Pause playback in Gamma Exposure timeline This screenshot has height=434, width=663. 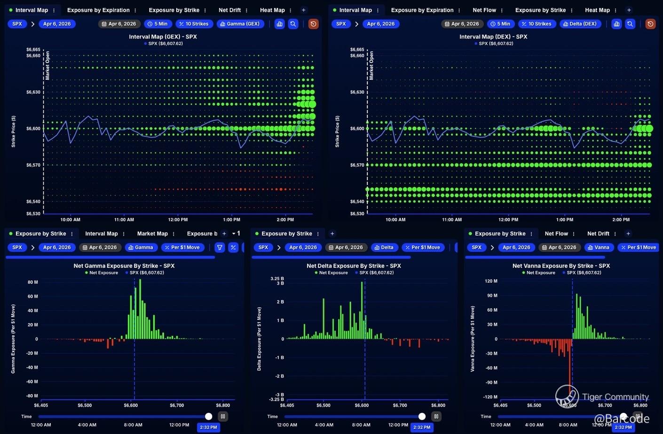click(223, 416)
